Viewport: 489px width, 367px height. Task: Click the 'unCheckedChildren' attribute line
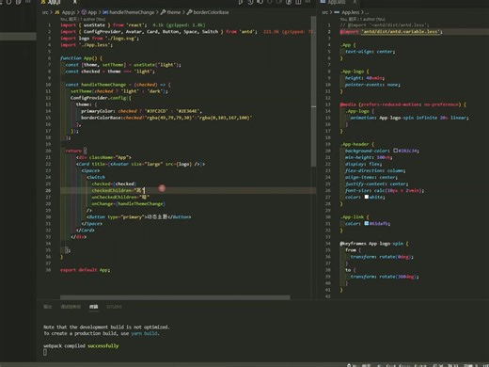coord(120,197)
